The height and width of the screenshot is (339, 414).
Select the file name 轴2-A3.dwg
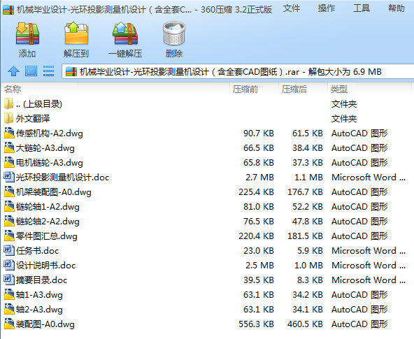click(x=39, y=310)
